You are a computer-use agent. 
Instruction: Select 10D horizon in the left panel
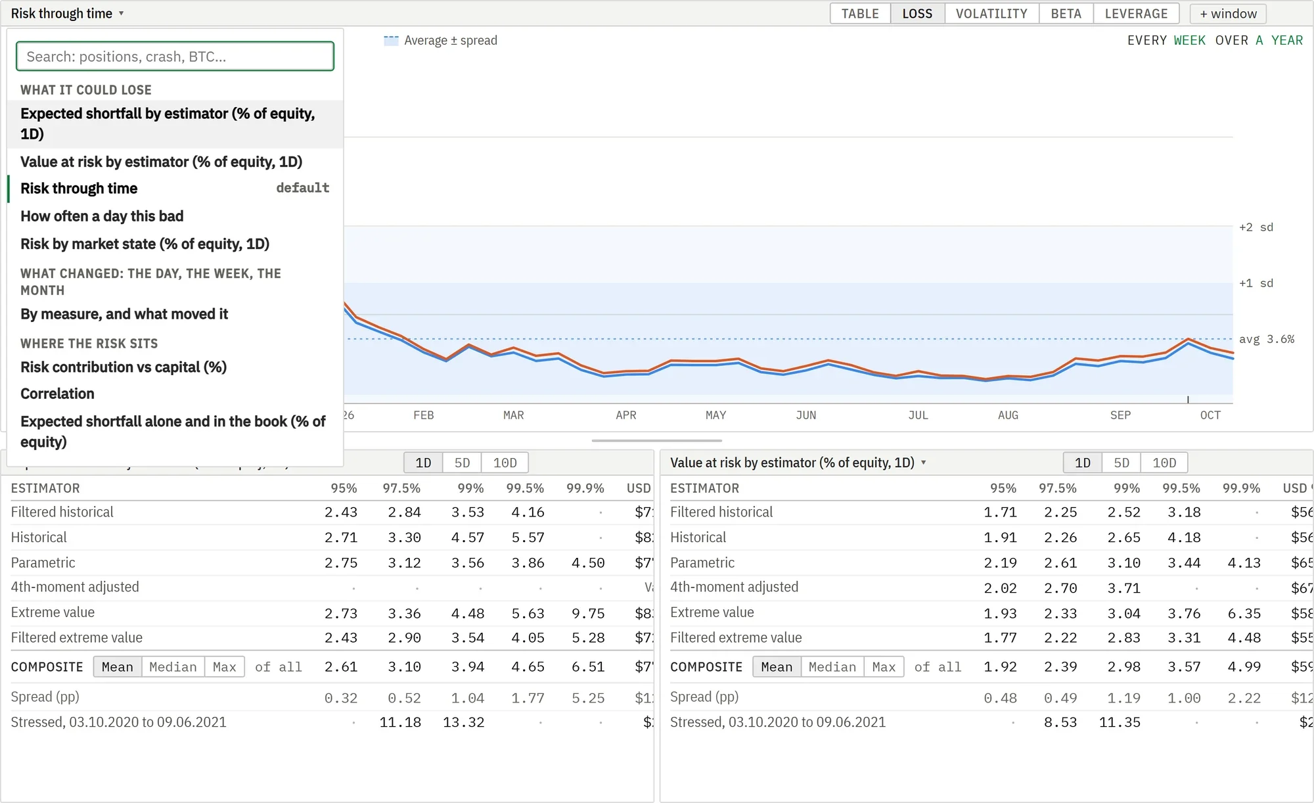tap(505, 463)
